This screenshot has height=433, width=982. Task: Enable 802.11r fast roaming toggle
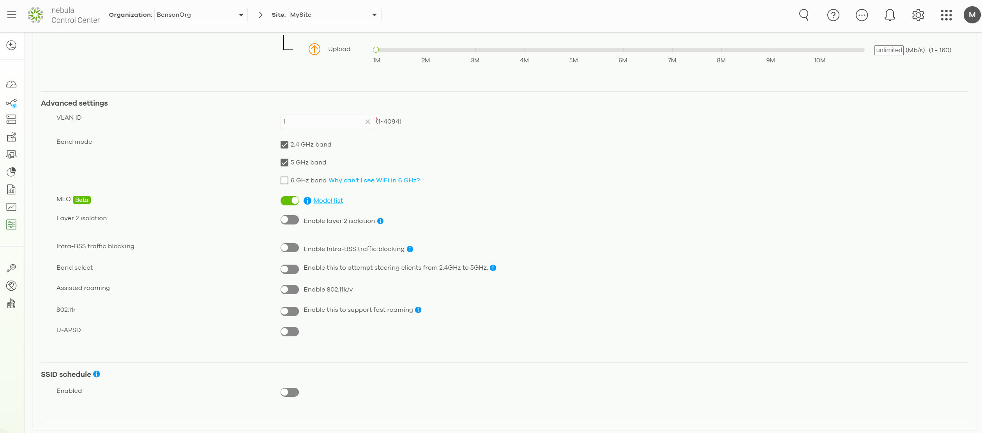(x=290, y=311)
